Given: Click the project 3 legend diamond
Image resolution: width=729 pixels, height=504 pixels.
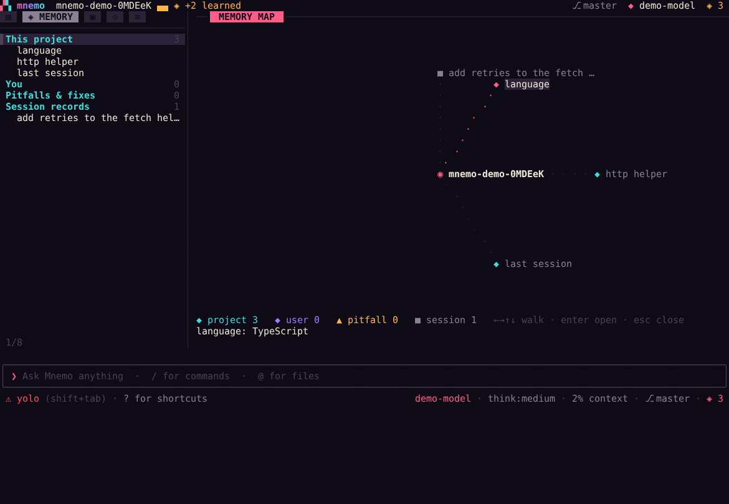Looking at the screenshot, I should pos(199,320).
